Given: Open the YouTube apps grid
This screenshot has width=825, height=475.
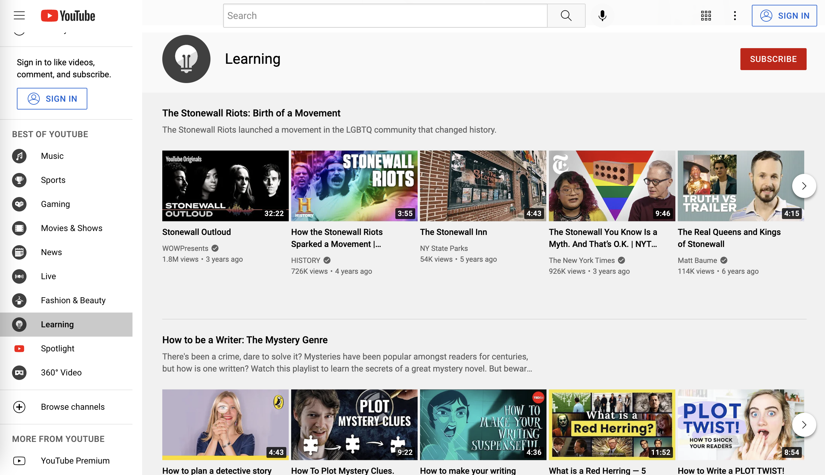Looking at the screenshot, I should (706, 16).
